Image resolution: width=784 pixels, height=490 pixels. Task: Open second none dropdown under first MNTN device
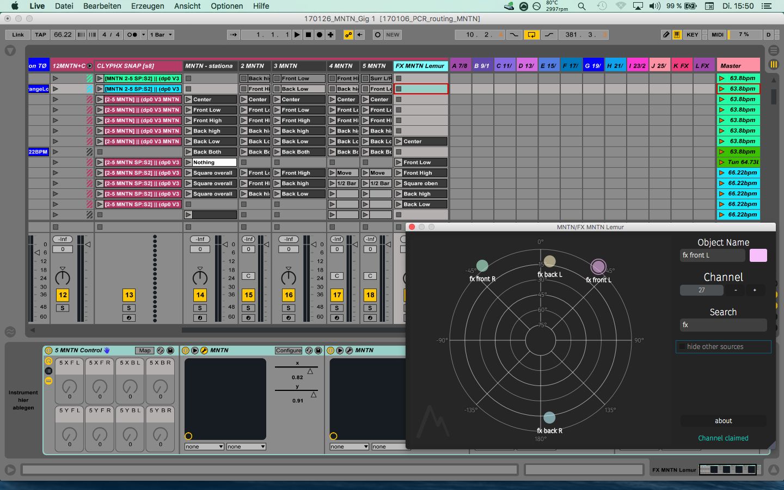[246, 446]
